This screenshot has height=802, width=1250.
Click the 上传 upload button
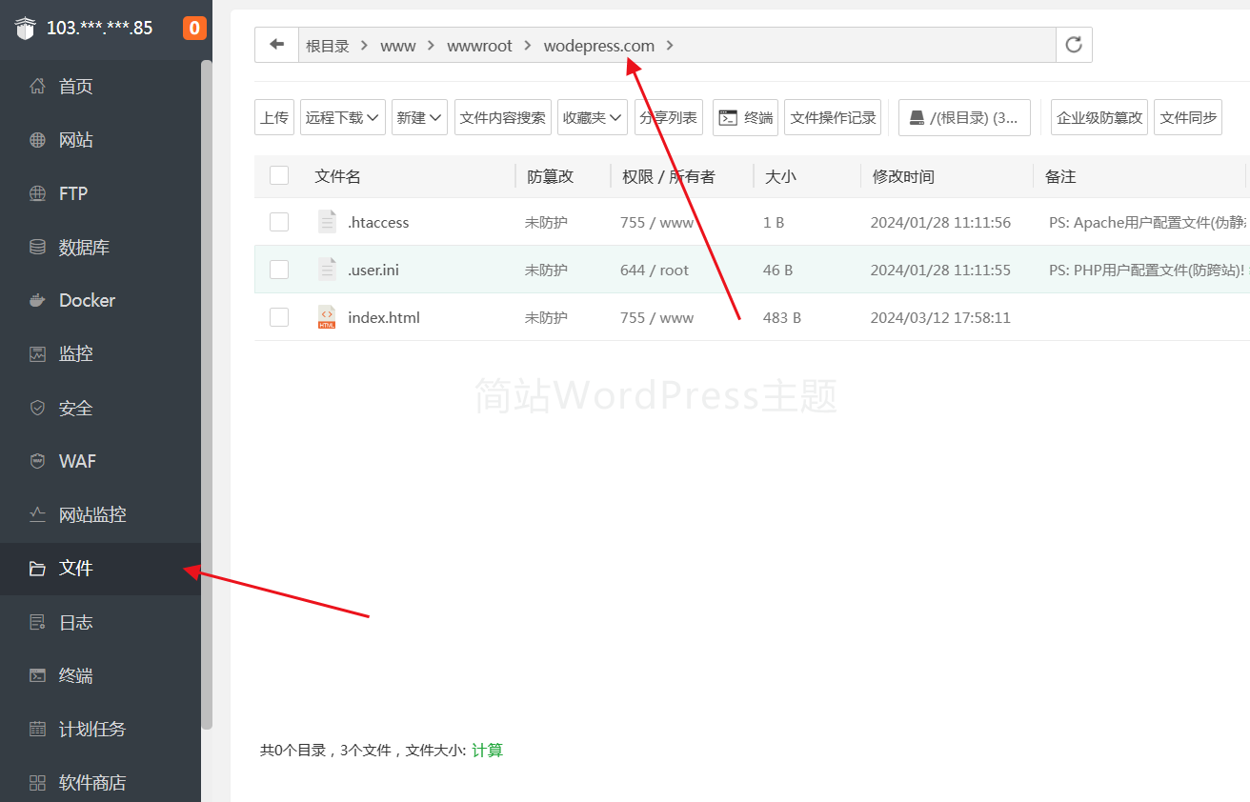(274, 117)
